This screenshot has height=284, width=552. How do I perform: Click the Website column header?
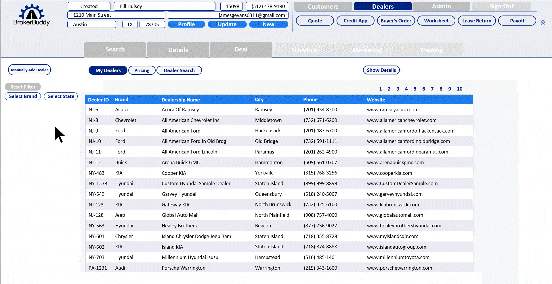click(376, 100)
